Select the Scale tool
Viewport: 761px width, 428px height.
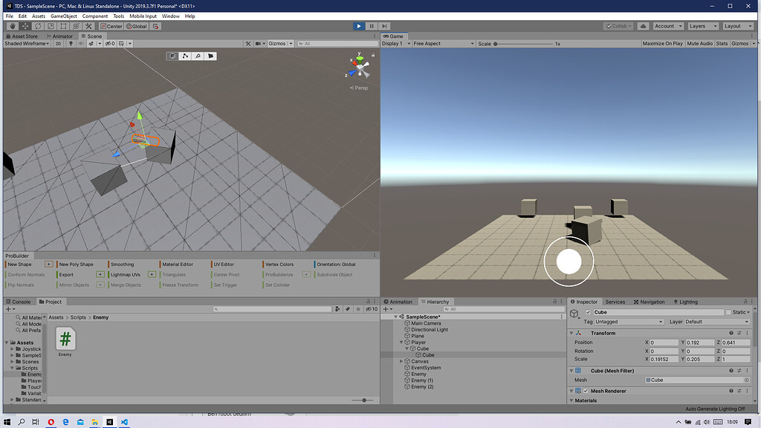coord(49,26)
